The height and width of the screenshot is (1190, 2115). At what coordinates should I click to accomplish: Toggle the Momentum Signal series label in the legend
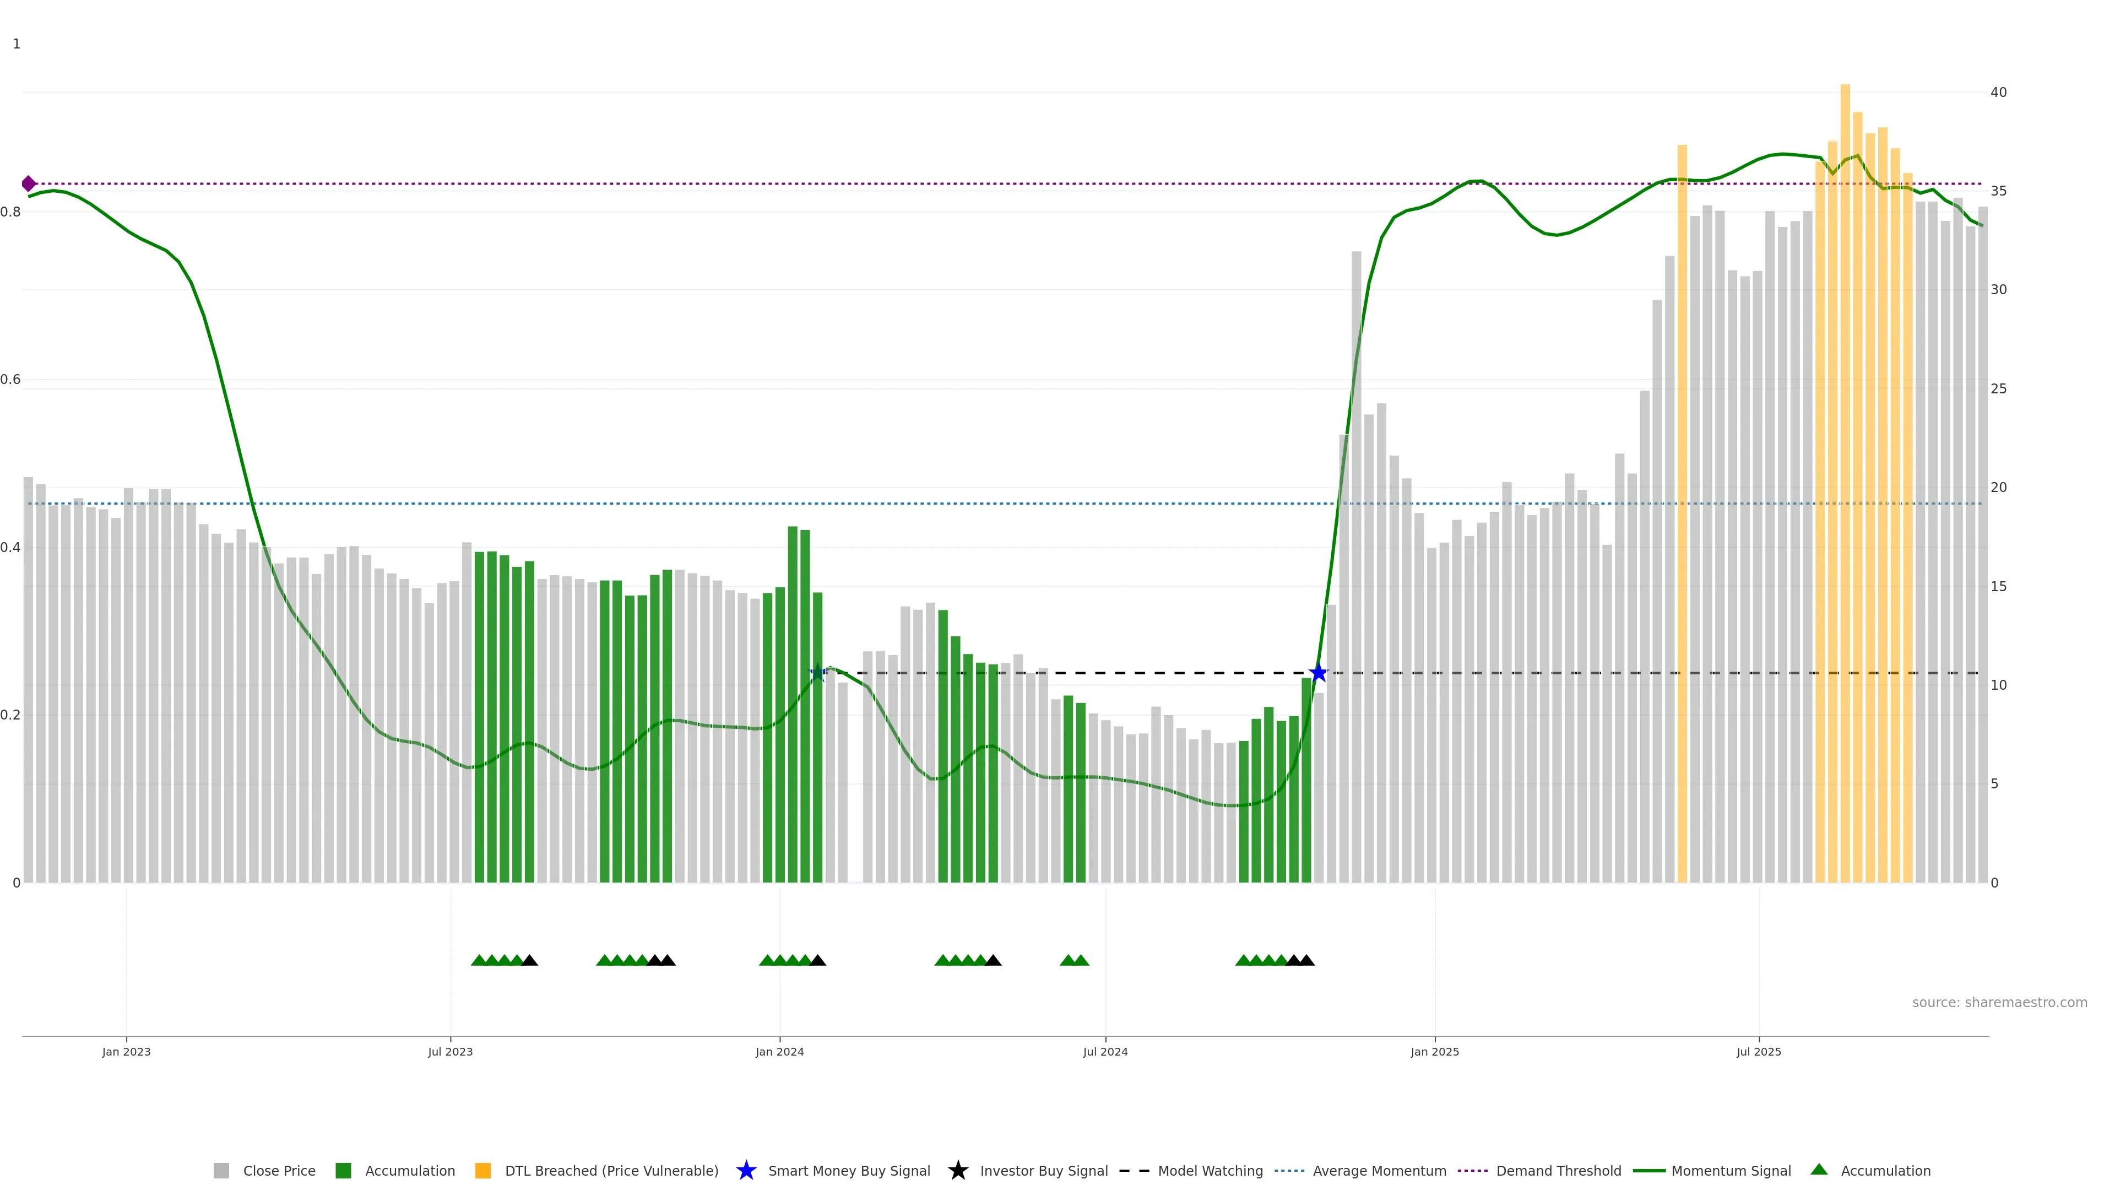point(1731,1170)
